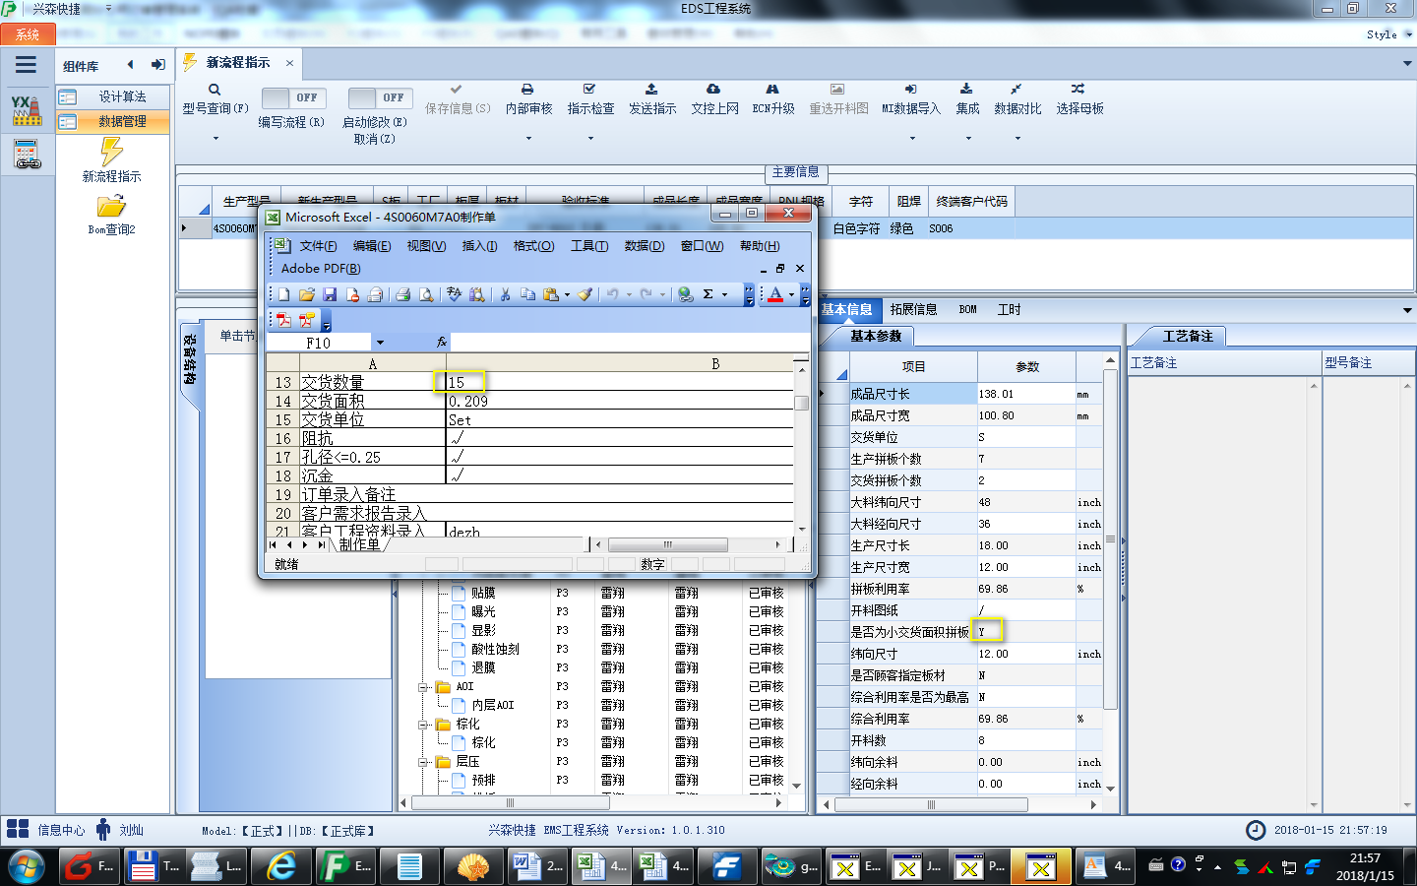Open Excel 数据(D) menu
Image resolution: width=1417 pixels, height=886 pixels.
coord(645,246)
